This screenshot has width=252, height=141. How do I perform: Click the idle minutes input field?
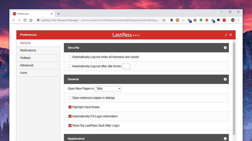[126, 66]
